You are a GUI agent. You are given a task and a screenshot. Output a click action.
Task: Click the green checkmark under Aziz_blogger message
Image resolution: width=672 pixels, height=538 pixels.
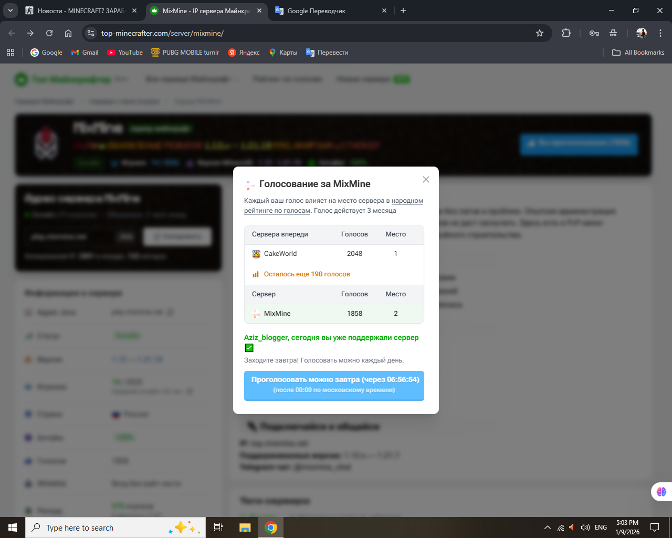(249, 348)
